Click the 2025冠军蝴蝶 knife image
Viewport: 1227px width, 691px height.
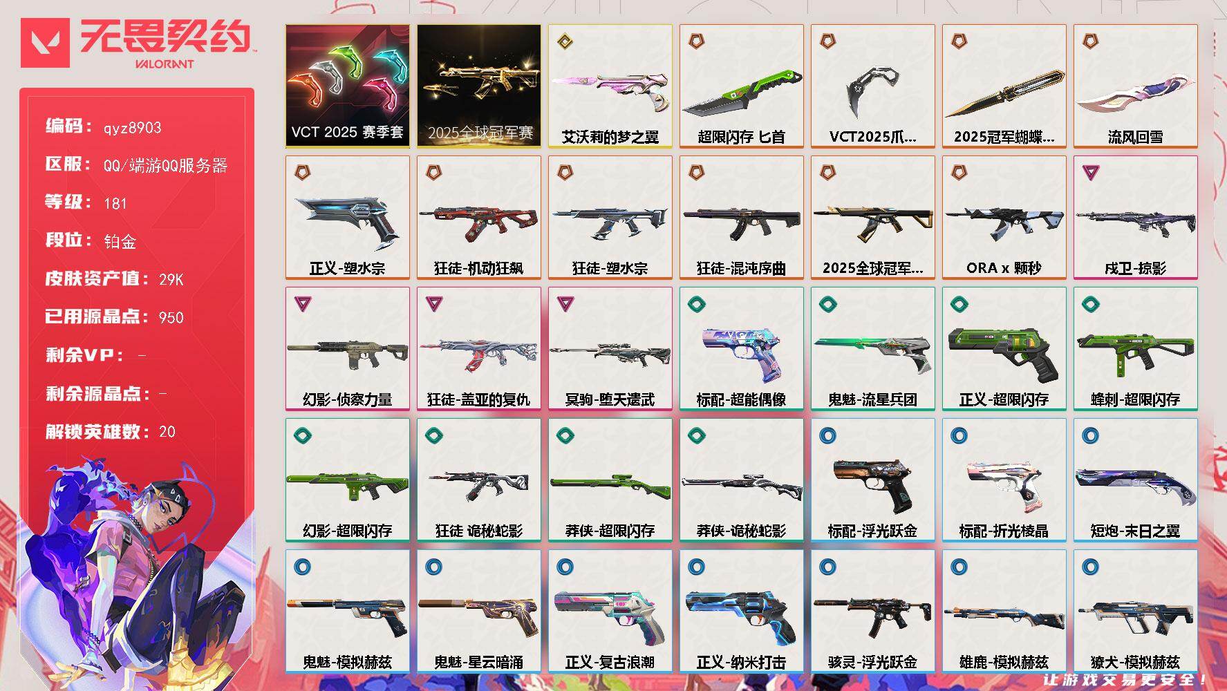click(1004, 92)
